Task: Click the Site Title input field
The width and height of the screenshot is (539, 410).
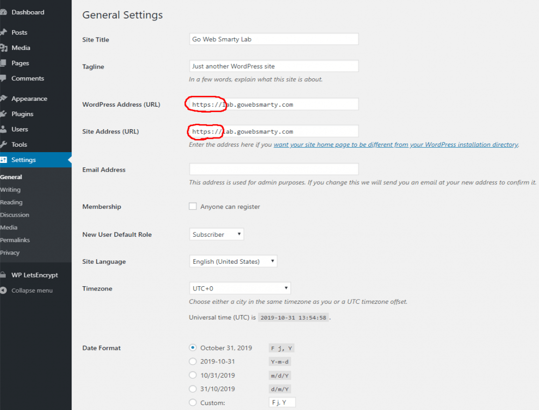Action: click(274, 39)
